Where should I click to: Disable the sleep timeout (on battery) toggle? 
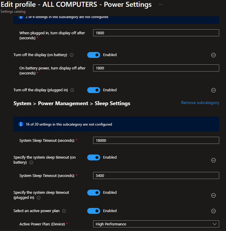pyautogui.click(x=94, y=157)
